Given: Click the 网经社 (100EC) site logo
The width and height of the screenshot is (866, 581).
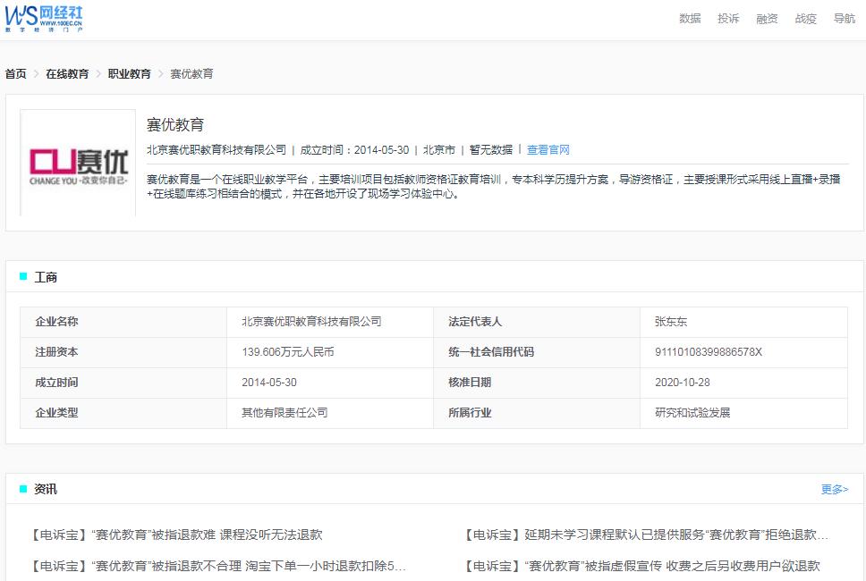Looking at the screenshot, I should 42,18.
